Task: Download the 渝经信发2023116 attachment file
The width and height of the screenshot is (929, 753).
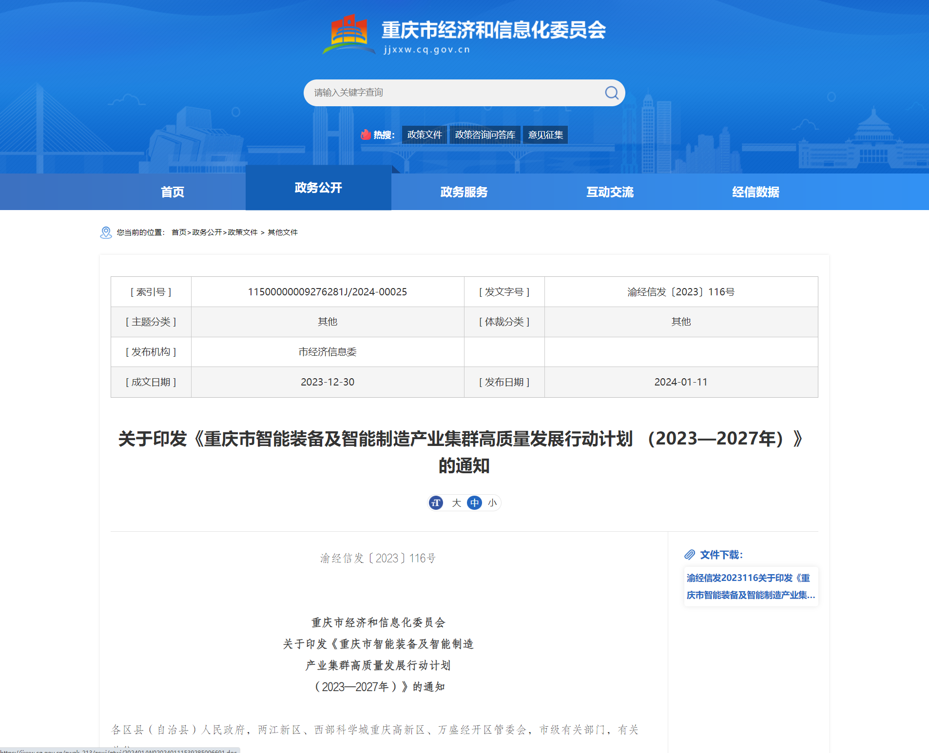Action: pyautogui.click(x=750, y=586)
